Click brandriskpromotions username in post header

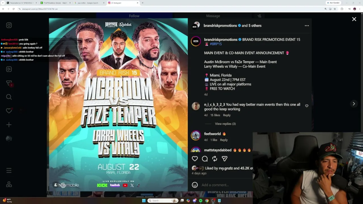pyautogui.click(x=220, y=25)
